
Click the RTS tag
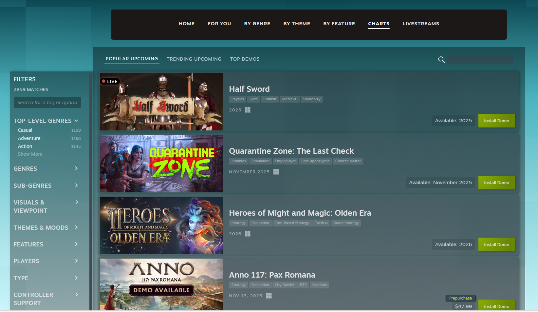[x=303, y=285]
